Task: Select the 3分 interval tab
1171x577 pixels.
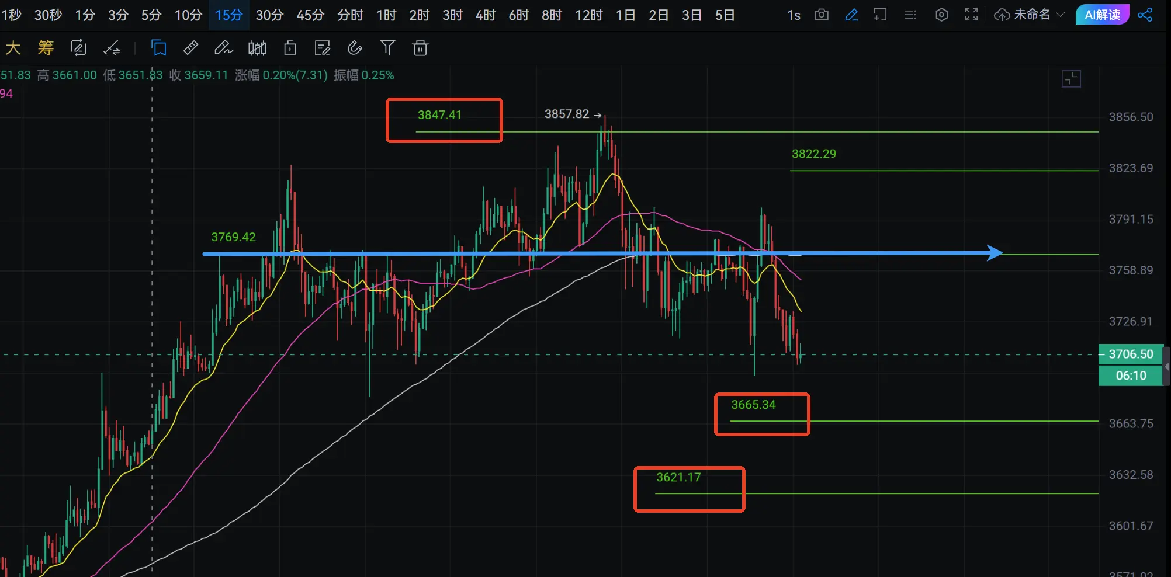Action: [x=118, y=15]
